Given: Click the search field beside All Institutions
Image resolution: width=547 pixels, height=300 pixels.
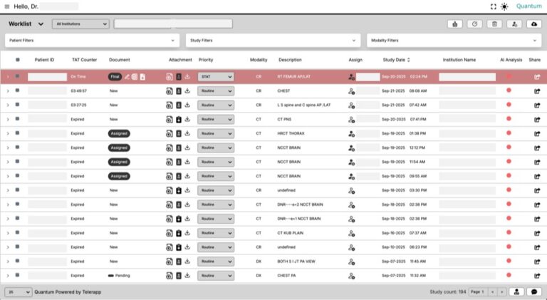Looking at the screenshot, I should [173, 24].
